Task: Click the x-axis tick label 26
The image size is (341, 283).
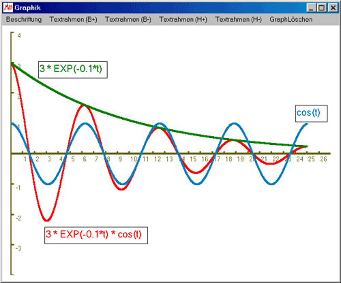Action: pos(323,159)
